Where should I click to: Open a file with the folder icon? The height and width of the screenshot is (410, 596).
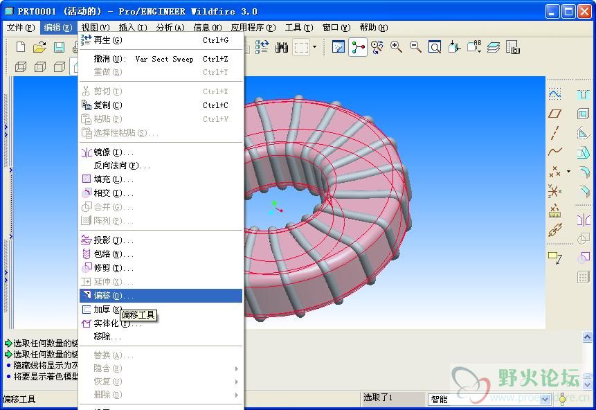(x=39, y=47)
